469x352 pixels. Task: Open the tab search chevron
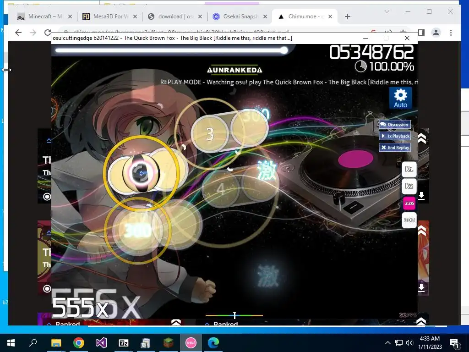pos(387,11)
